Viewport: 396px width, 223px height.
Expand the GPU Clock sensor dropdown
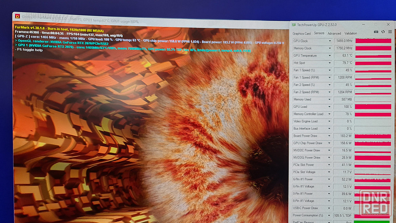[329, 41]
